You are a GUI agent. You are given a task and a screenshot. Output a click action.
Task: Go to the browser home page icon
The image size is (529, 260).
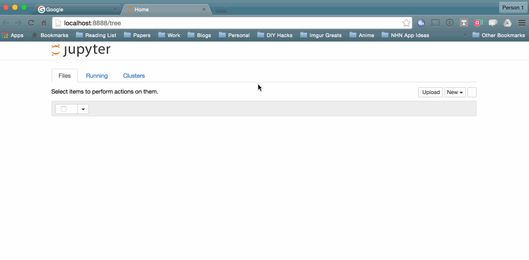point(44,23)
